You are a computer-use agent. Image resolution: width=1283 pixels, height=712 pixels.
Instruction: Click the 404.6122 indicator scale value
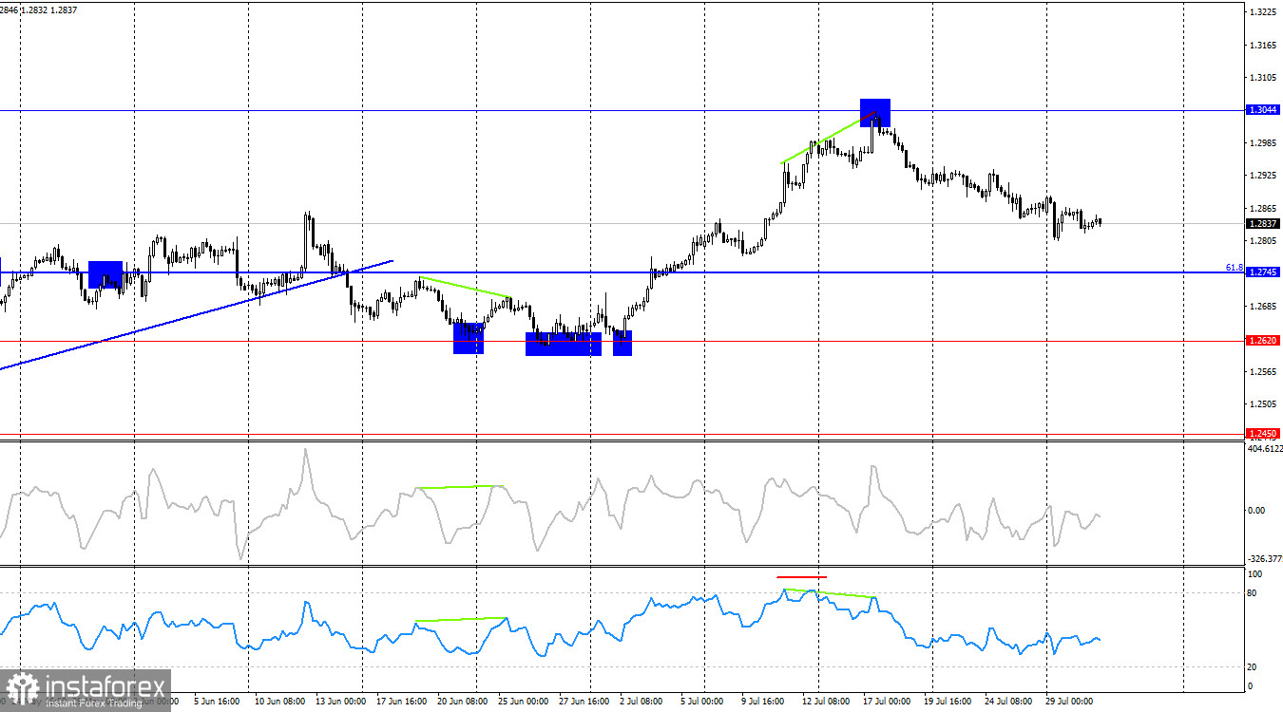point(1265,449)
